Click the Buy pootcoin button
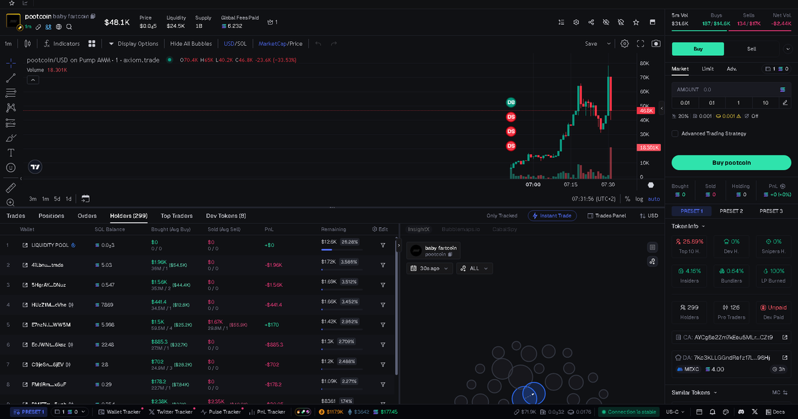798x419 pixels. pyautogui.click(x=731, y=163)
